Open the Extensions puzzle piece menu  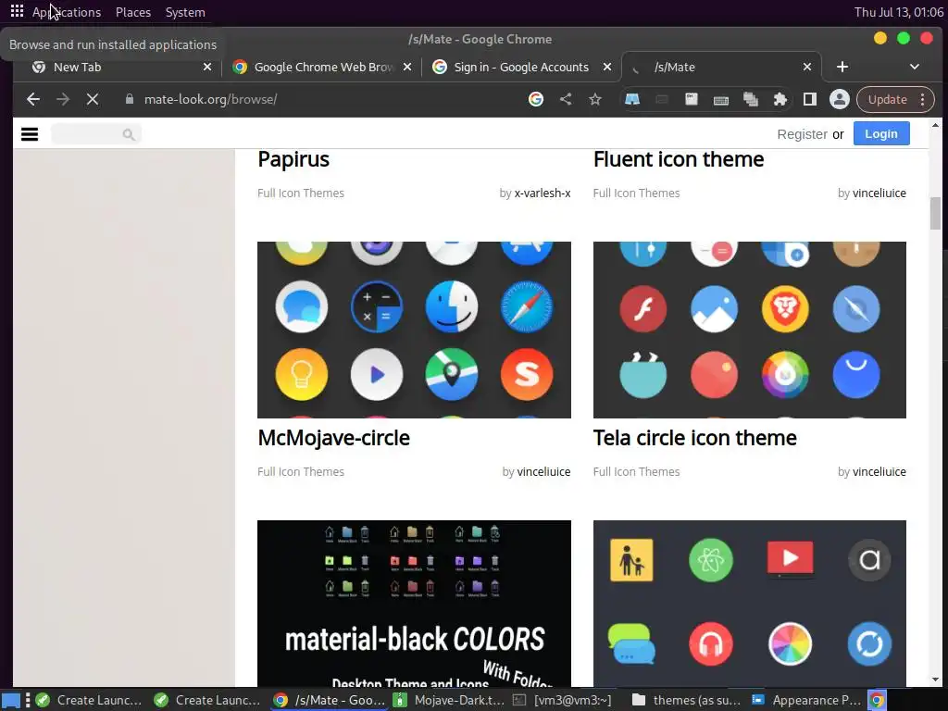coord(780,99)
